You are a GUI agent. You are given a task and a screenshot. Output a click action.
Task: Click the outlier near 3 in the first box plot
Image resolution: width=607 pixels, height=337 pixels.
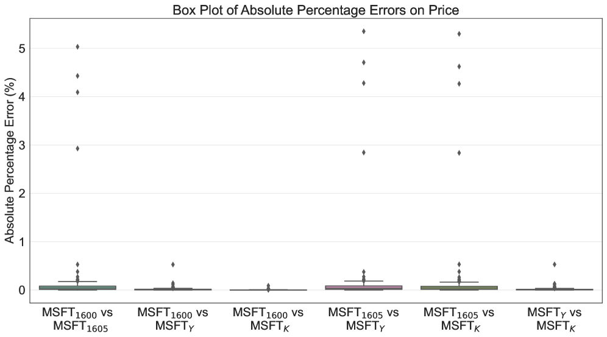click(77, 148)
